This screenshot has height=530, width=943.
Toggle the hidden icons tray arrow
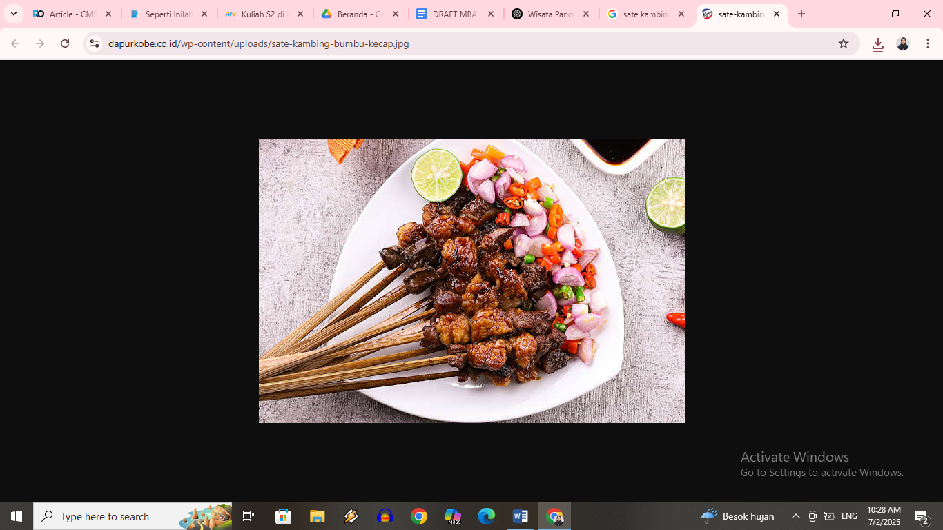point(796,516)
